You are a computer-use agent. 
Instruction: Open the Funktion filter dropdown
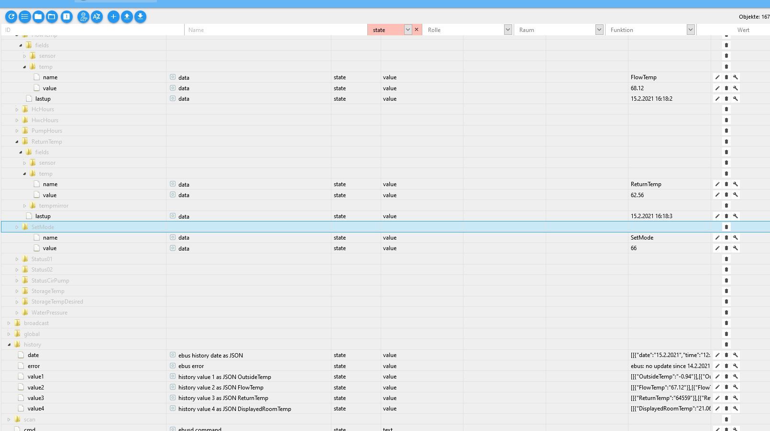(x=690, y=30)
